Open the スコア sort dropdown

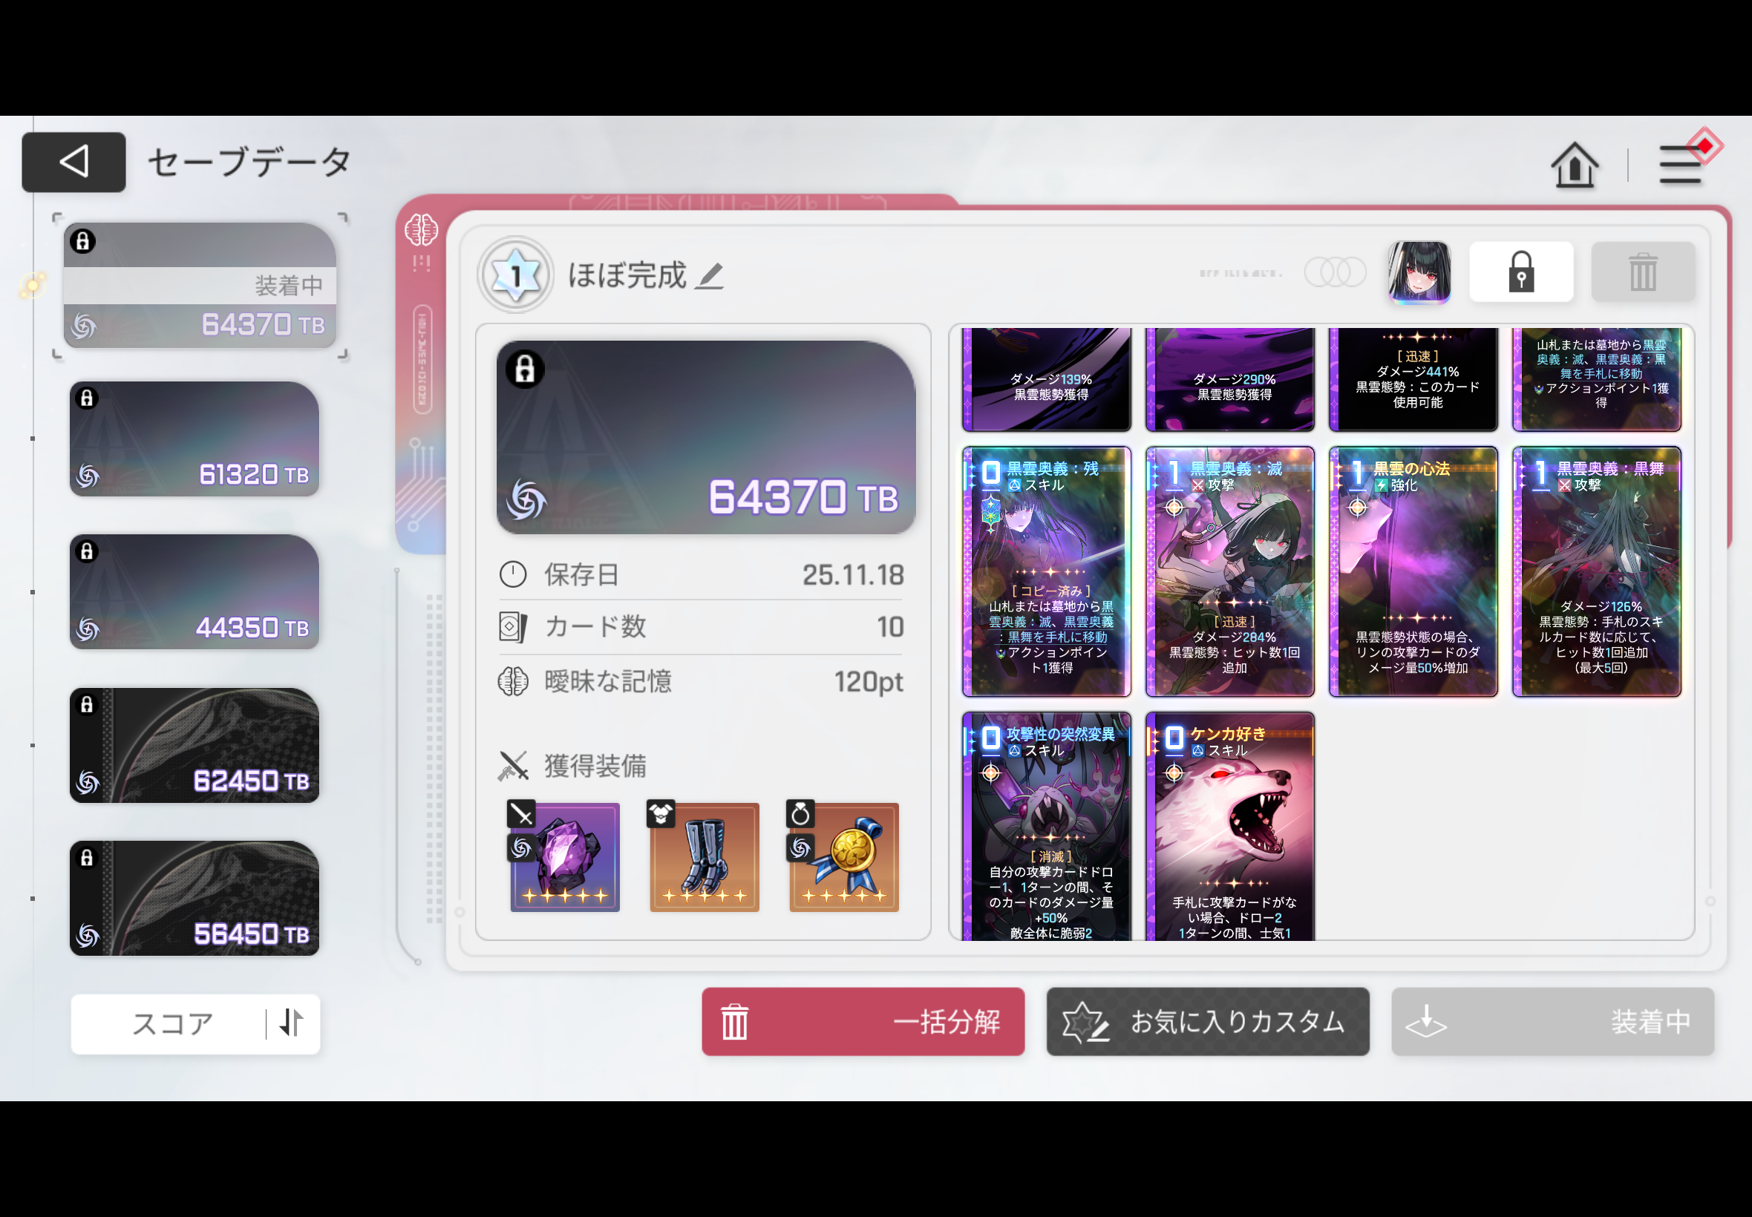(171, 1023)
